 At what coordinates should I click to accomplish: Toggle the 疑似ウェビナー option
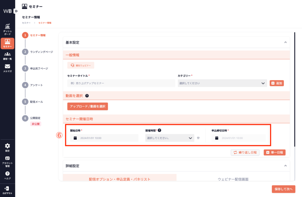click(81, 65)
